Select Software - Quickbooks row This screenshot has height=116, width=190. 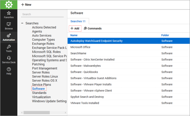click(x=129, y=72)
